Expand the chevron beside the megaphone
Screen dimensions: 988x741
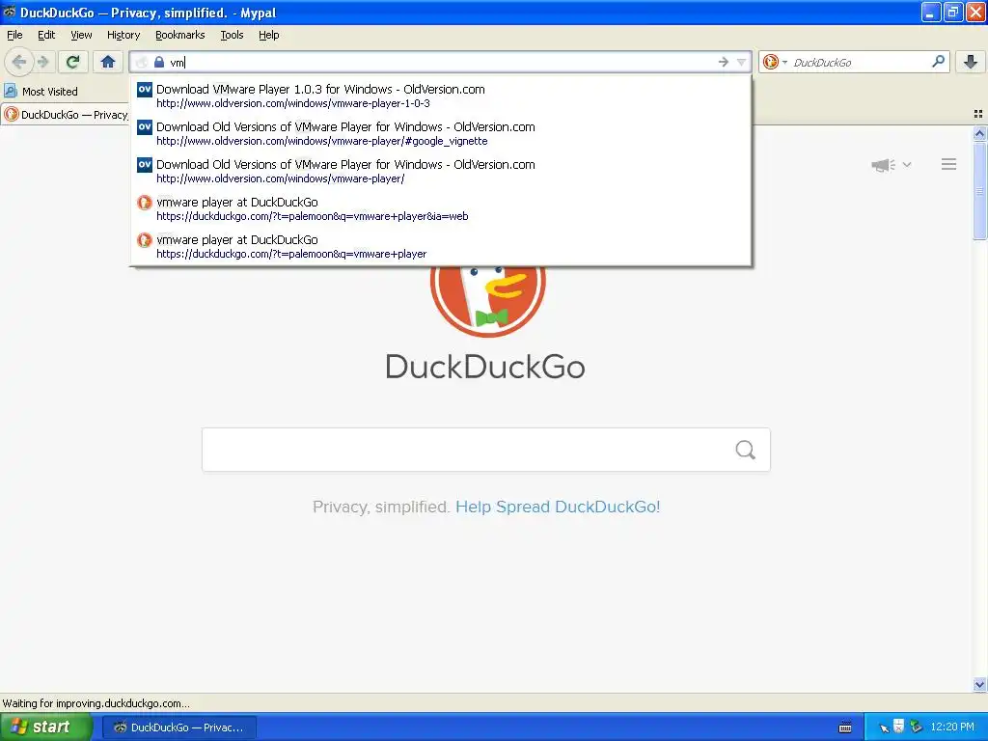tap(907, 164)
